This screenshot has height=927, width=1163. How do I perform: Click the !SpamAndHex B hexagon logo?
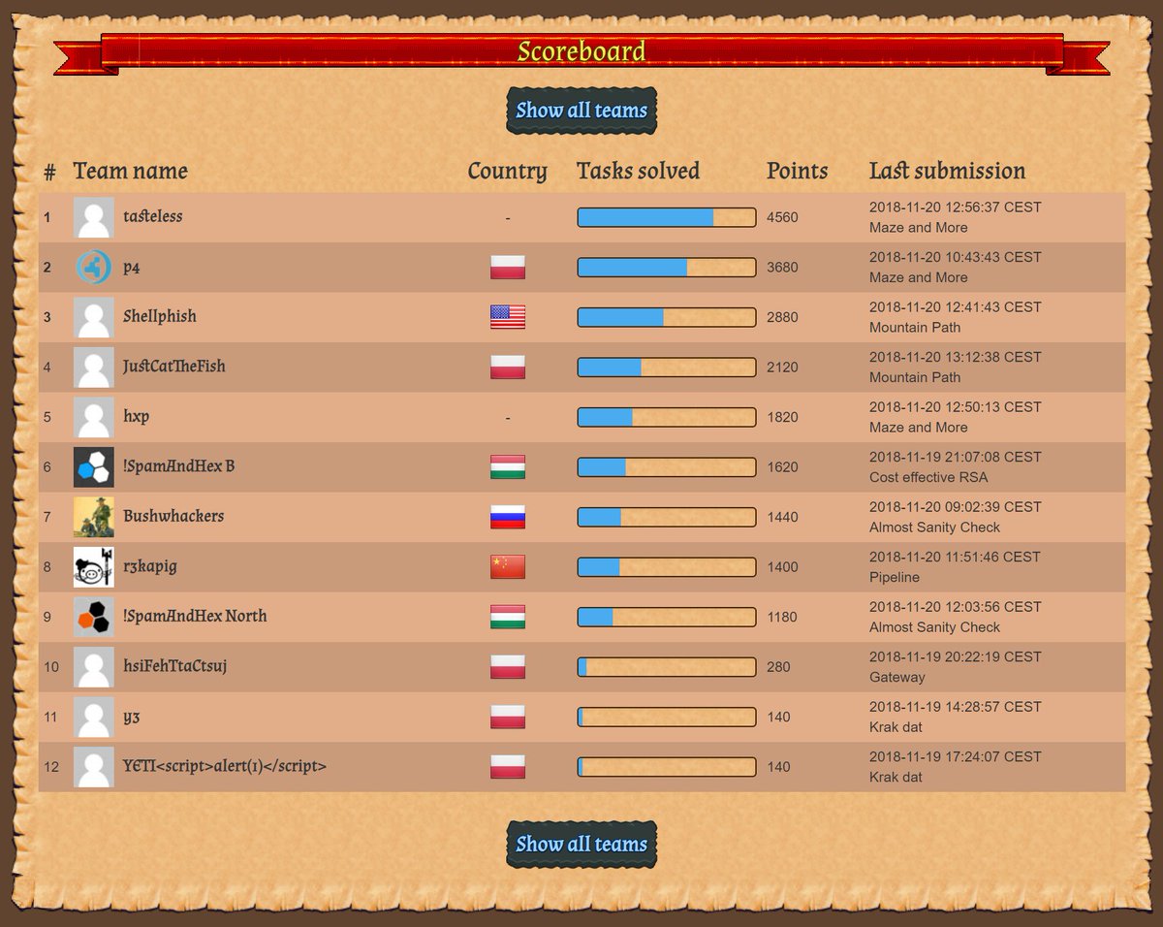click(x=94, y=466)
